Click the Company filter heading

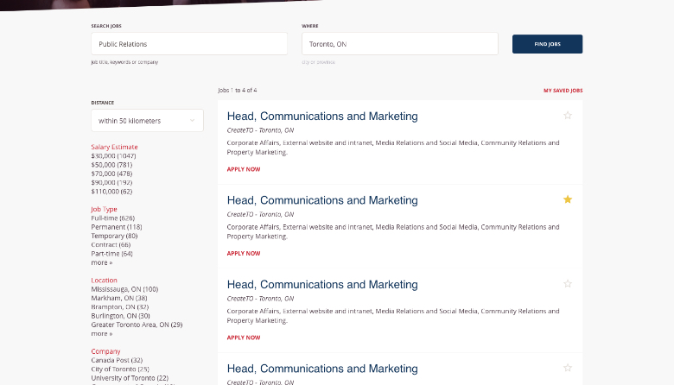coord(105,351)
